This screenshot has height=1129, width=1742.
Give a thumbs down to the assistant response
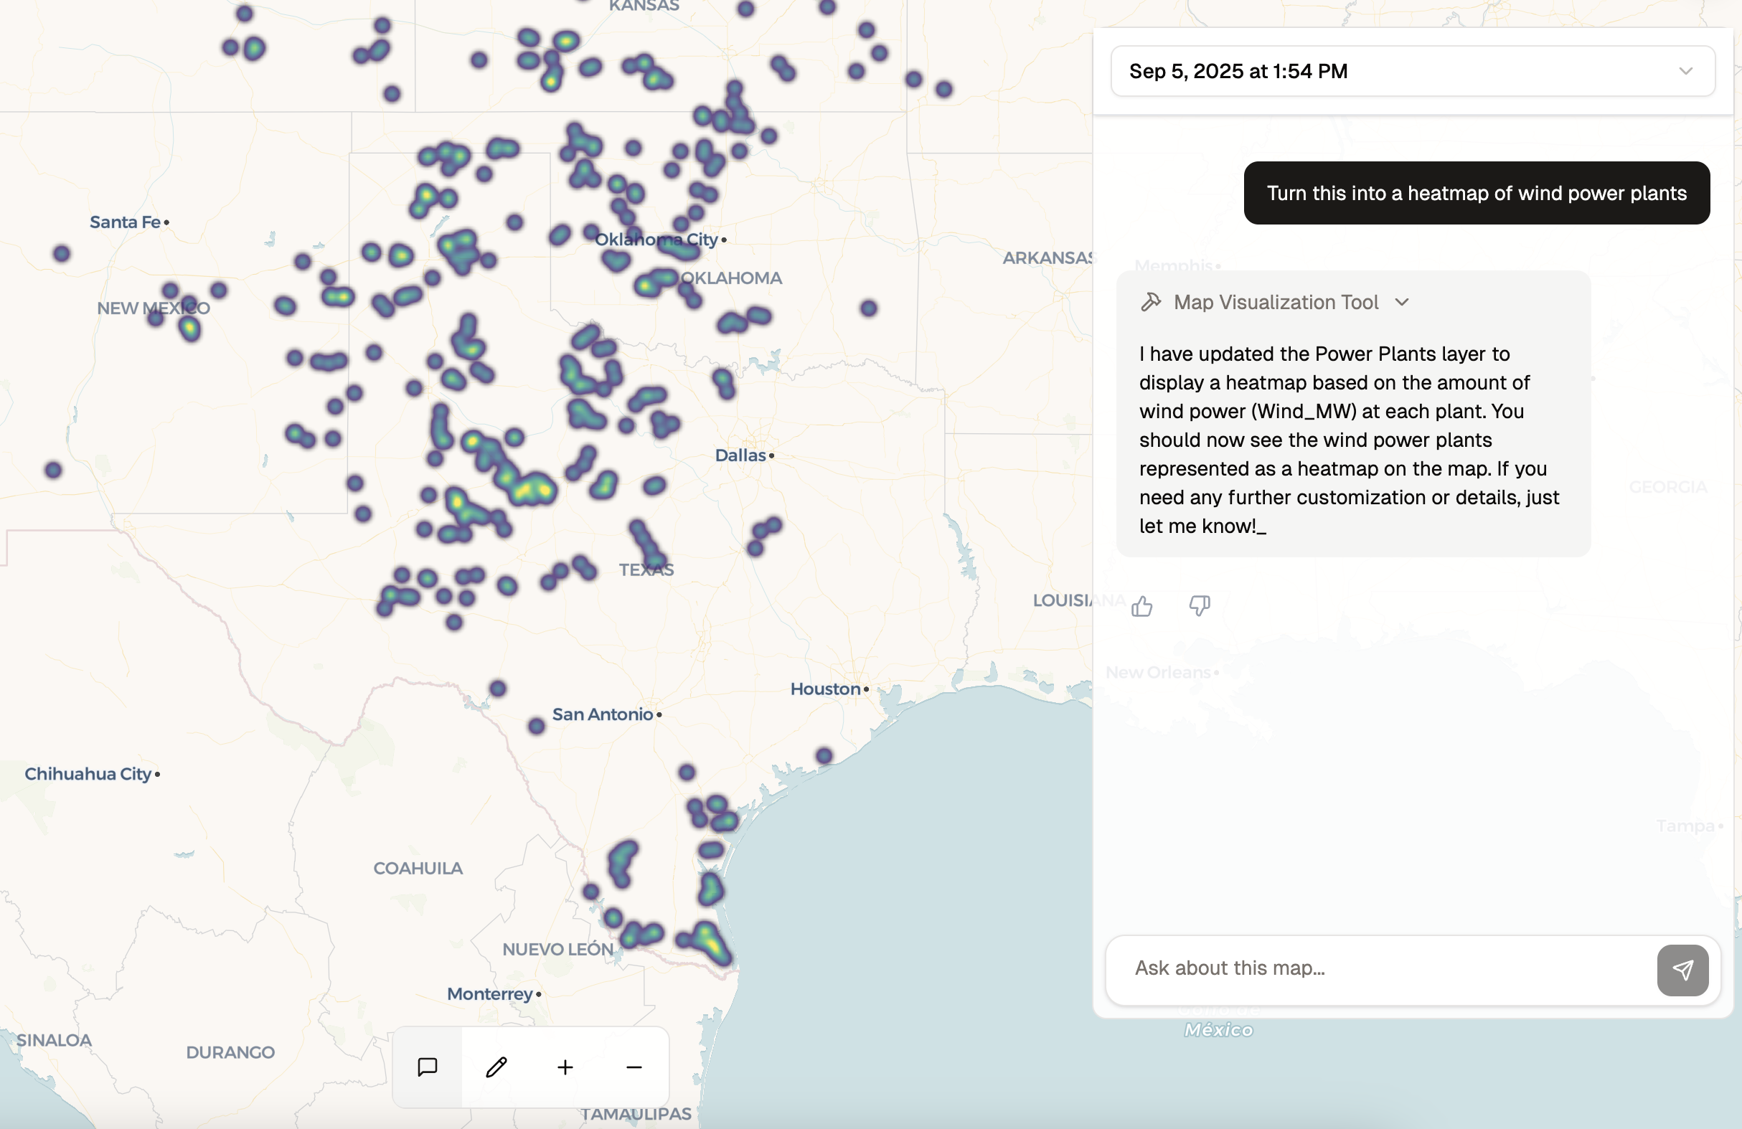pos(1199,606)
